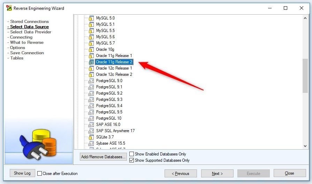
Task: Pick SQLite 3.7 from the list
Action: click(105, 137)
